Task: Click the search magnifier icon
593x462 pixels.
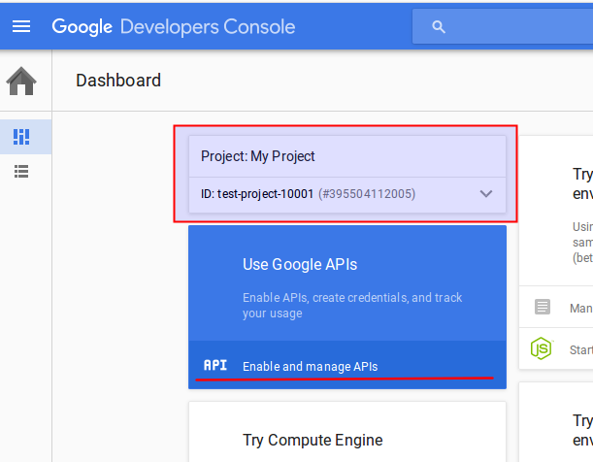Action: coord(439,27)
